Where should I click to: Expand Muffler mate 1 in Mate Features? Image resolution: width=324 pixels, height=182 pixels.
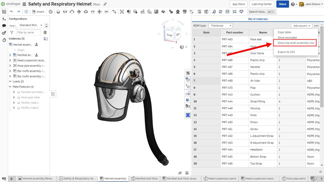(x=14, y=102)
